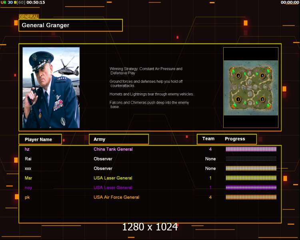Click the Falcons and Chimeras text line

click(149, 104)
